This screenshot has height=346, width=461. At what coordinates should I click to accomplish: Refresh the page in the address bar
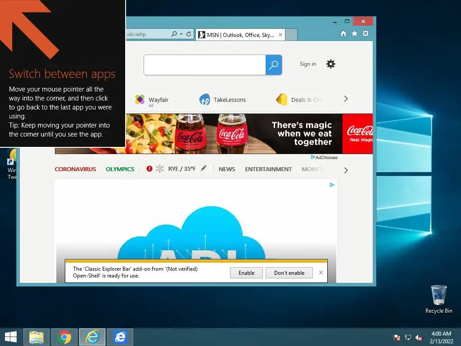[x=189, y=34]
